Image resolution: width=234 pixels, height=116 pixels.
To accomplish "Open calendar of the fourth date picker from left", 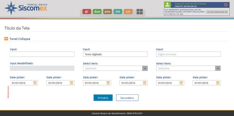I will (145, 83).
